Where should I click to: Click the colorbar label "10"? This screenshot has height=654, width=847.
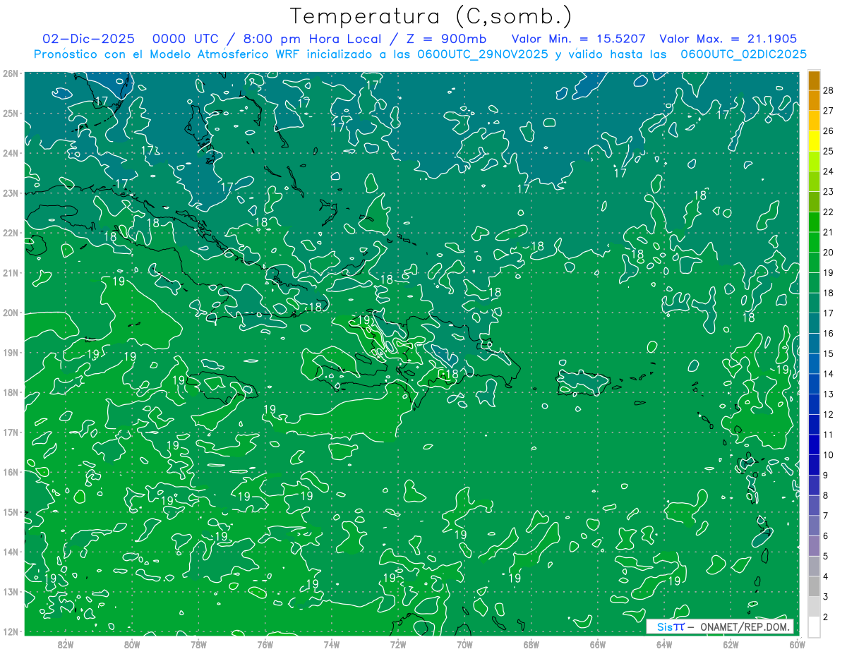pyautogui.click(x=828, y=454)
